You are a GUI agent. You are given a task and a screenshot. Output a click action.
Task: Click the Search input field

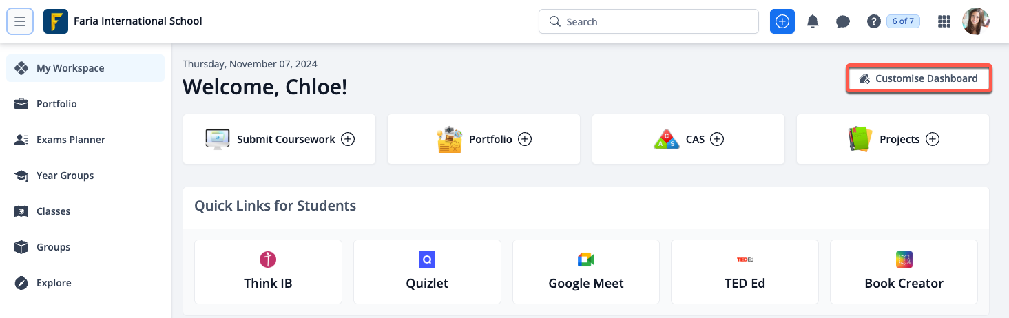pos(648,21)
